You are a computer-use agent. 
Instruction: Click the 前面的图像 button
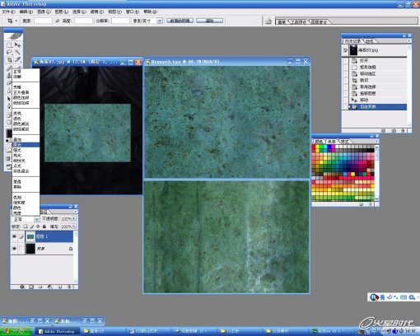(180, 21)
